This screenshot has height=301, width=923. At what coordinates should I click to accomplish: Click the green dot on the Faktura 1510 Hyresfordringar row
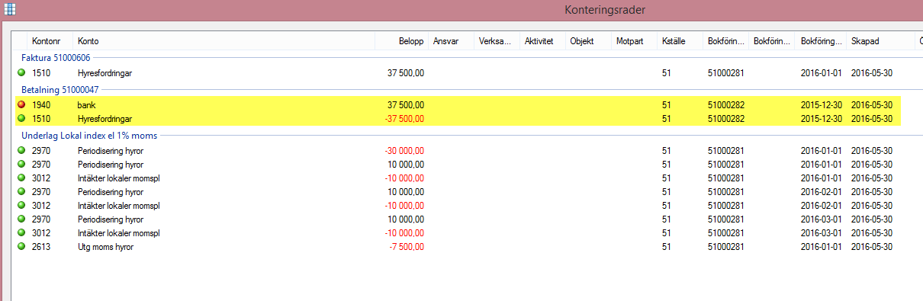pyautogui.click(x=21, y=73)
